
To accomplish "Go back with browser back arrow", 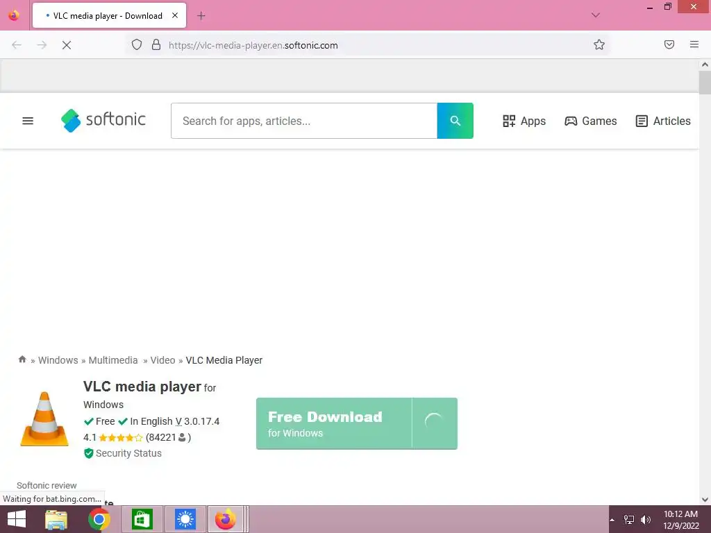I will (x=17, y=45).
